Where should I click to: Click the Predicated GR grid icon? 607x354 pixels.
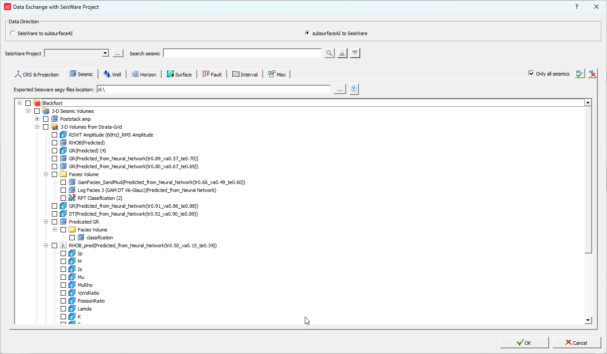pos(64,222)
